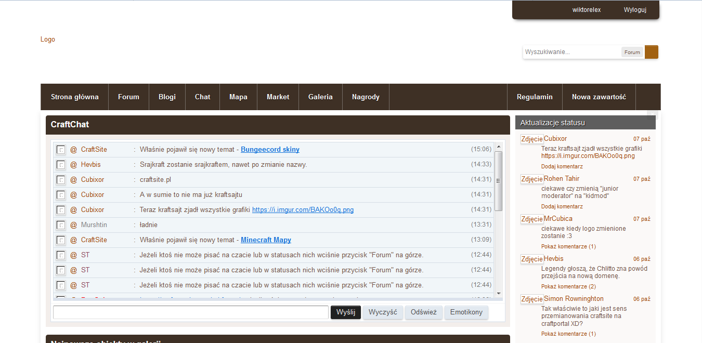702x343 pixels.
Task: Click the Aktualizacje statusu header
Action: [585, 123]
